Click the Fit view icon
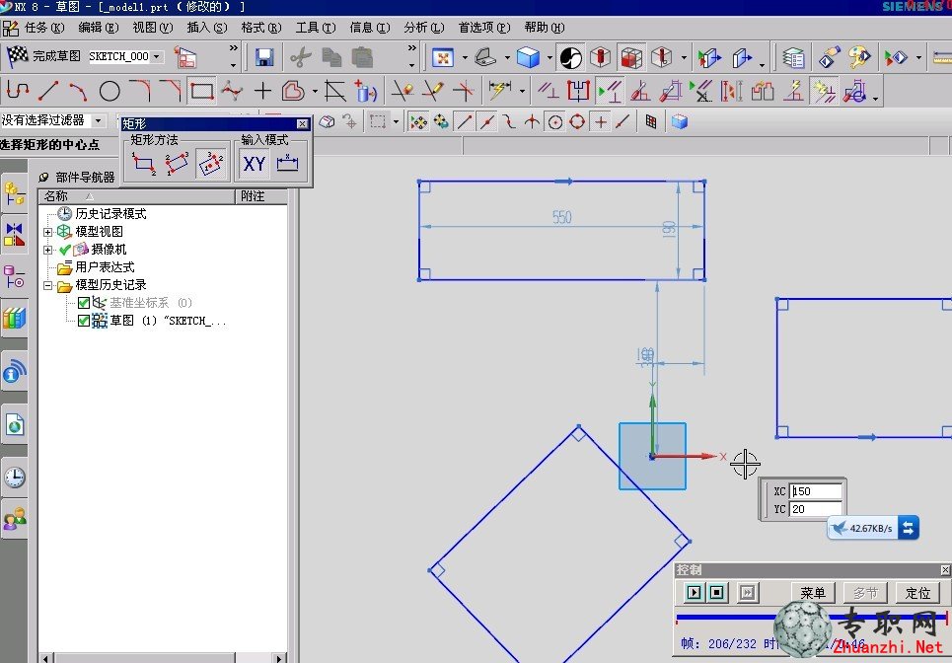Screen dimensions: 952x663 443,57
